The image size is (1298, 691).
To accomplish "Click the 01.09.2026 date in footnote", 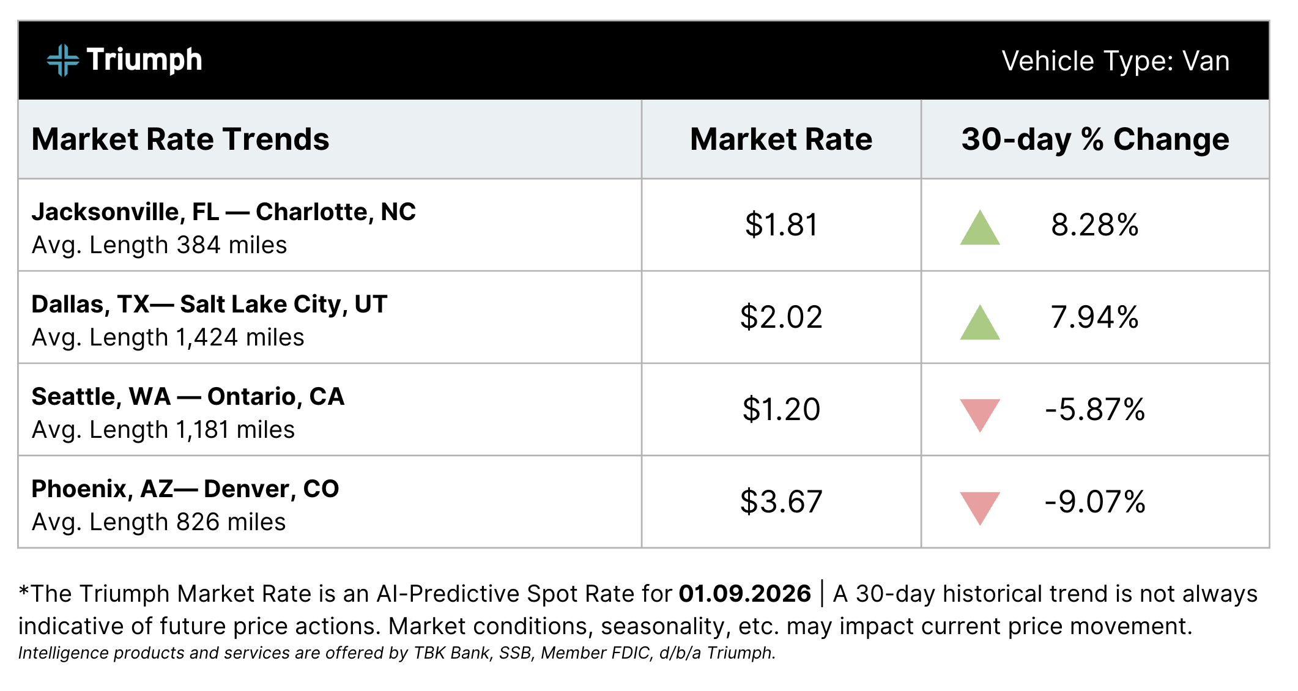I will (744, 594).
